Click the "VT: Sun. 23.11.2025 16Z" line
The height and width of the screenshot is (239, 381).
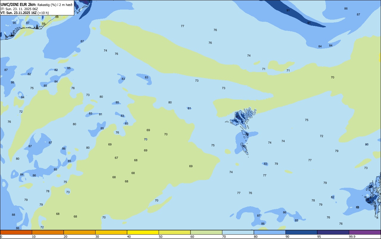(18, 13)
